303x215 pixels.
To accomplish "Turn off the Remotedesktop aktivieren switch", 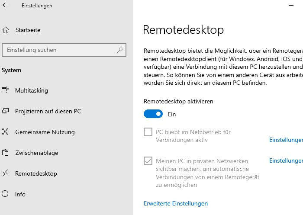I will tap(153, 114).
